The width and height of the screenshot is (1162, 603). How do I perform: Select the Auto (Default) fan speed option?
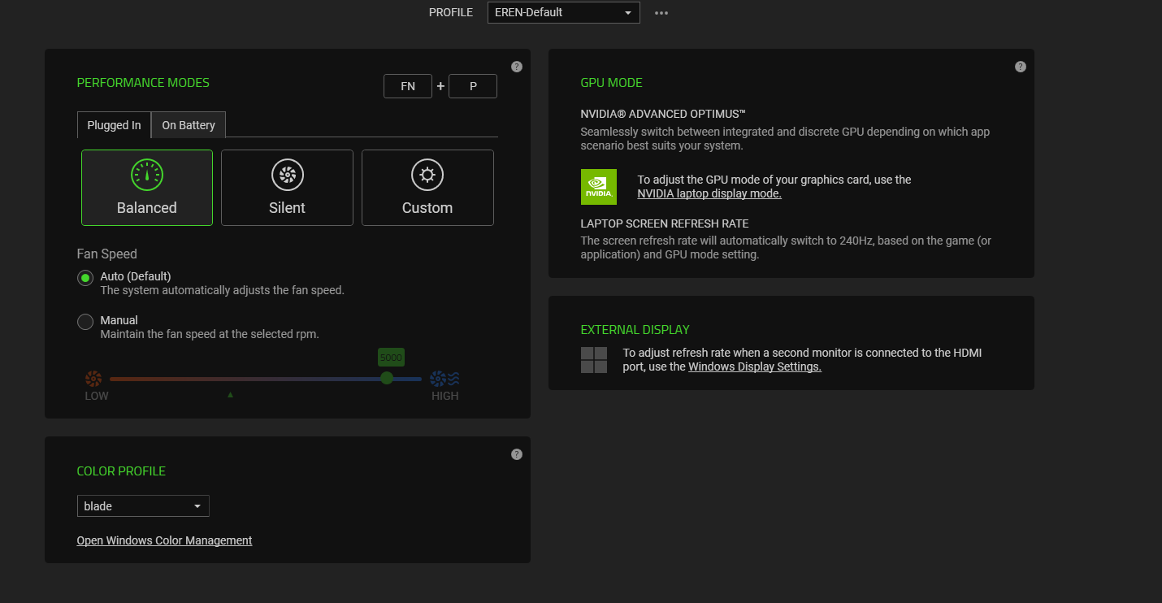(x=85, y=278)
